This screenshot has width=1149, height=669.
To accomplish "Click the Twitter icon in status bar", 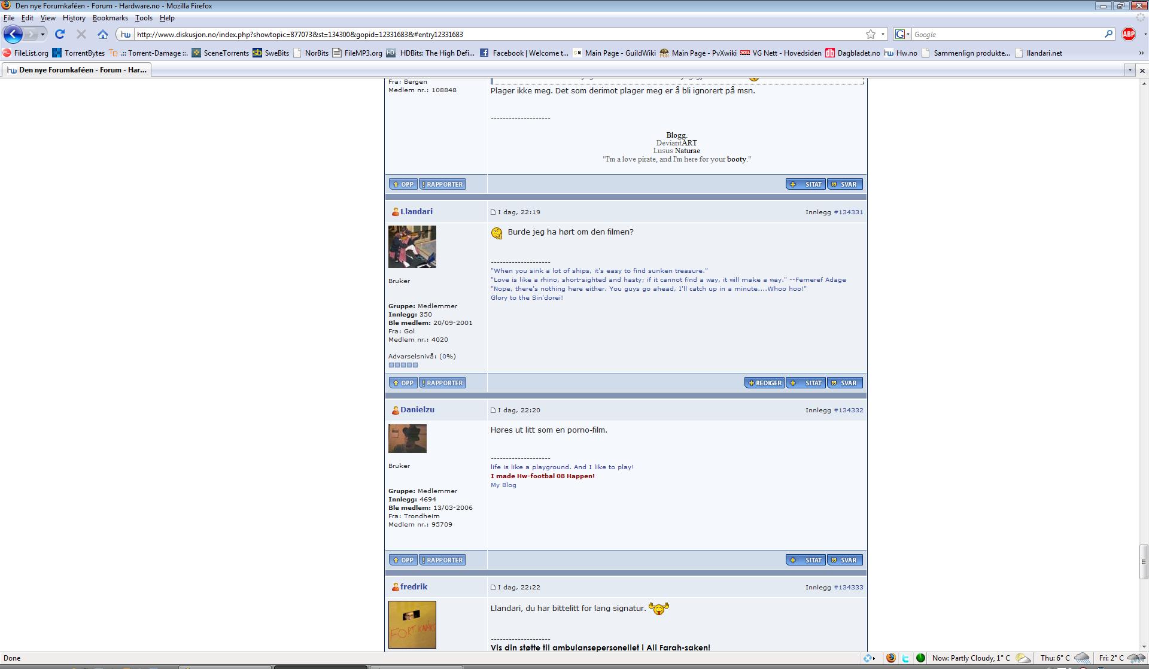I will [905, 658].
